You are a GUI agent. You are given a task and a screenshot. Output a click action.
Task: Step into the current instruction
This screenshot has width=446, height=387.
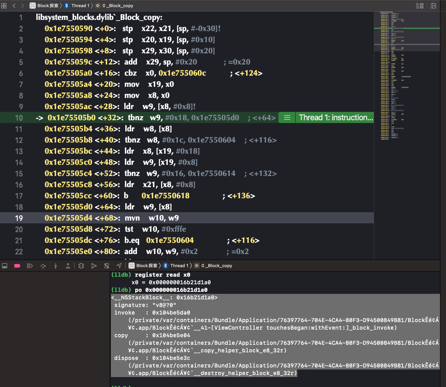coord(56,266)
